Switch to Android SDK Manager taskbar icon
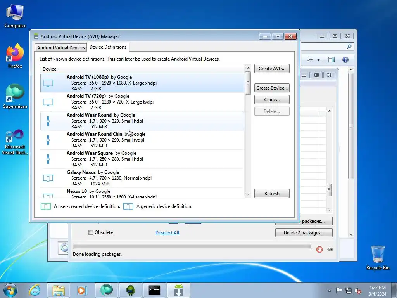Image resolution: width=397 pixels, height=298 pixels. click(178, 290)
